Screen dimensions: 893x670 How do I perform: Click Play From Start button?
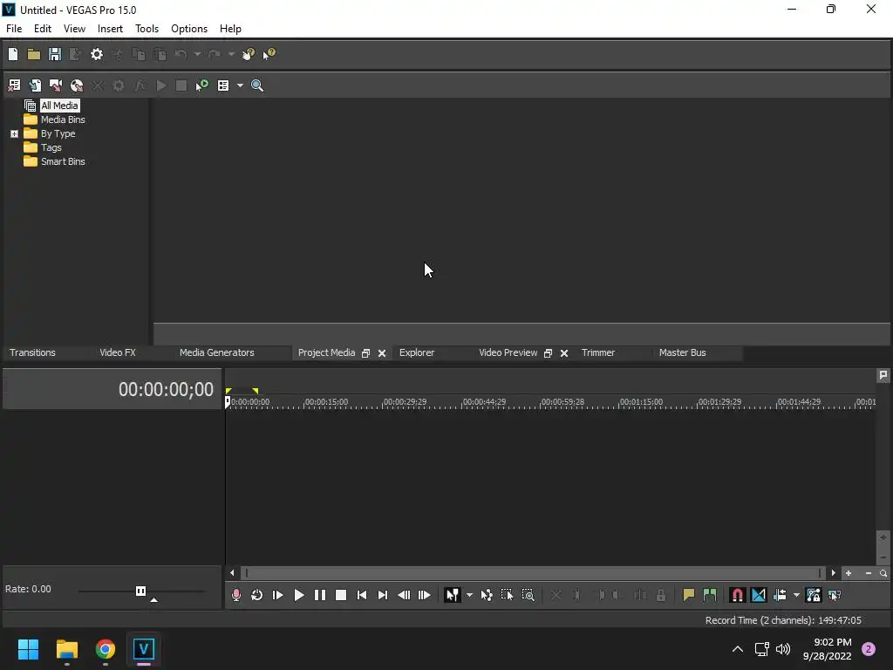coord(278,595)
